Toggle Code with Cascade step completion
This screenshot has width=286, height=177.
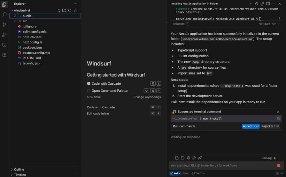[x=89, y=83]
